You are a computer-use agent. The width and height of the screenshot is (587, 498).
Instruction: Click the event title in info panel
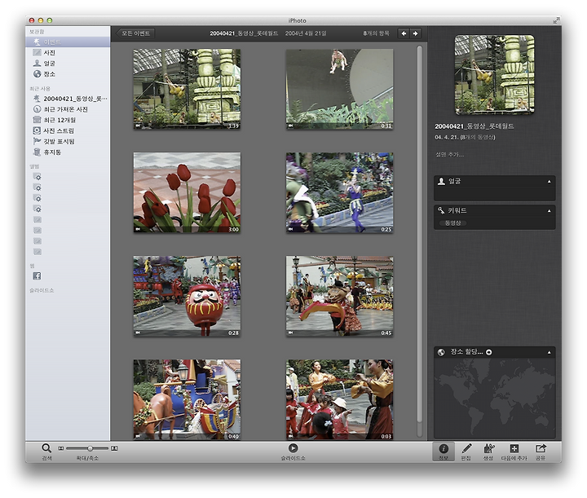(474, 126)
